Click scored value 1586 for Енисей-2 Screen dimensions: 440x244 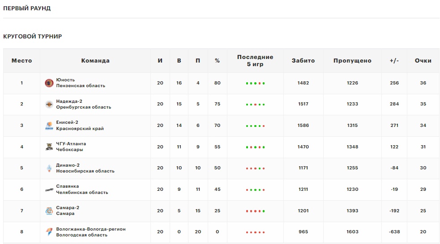click(x=303, y=126)
